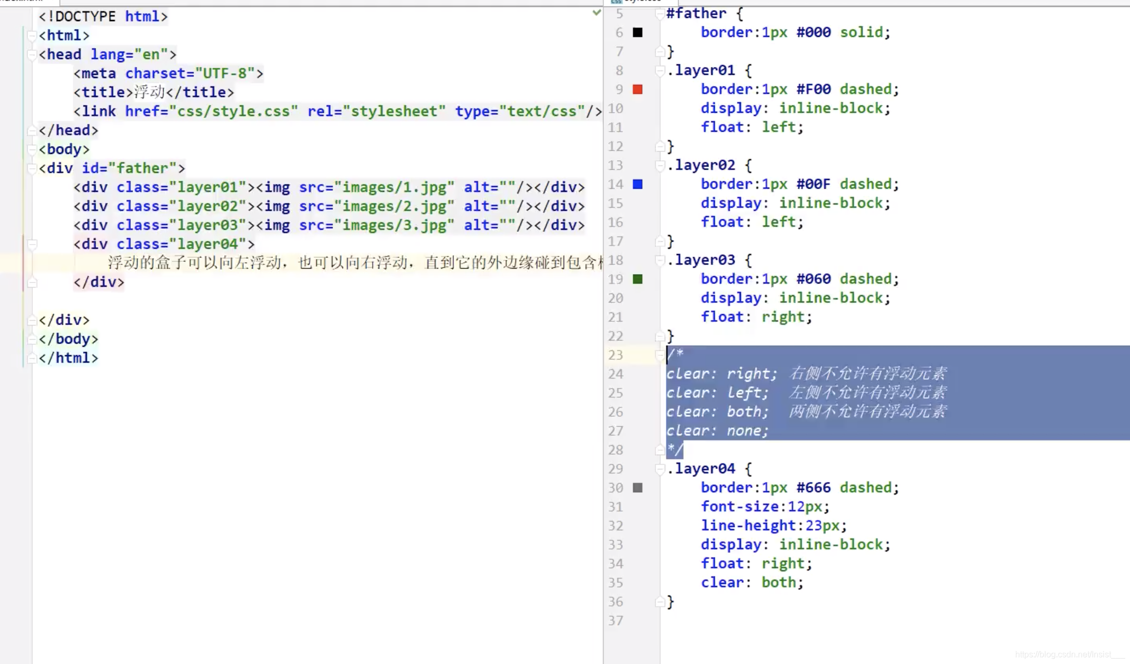Click src="images/3.jpg" path
The width and height of the screenshot is (1130, 664).
[x=376, y=226]
